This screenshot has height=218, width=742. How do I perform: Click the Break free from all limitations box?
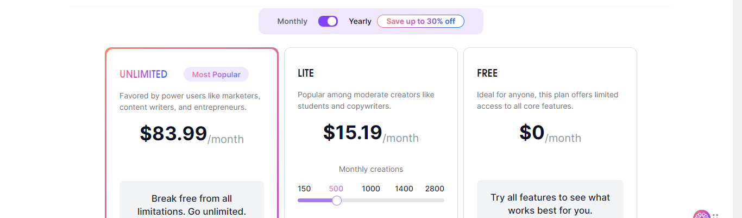(x=192, y=204)
